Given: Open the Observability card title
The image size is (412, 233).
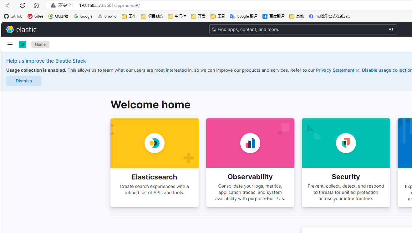Looking at the screenshot, I should click(x=250, y=177).
